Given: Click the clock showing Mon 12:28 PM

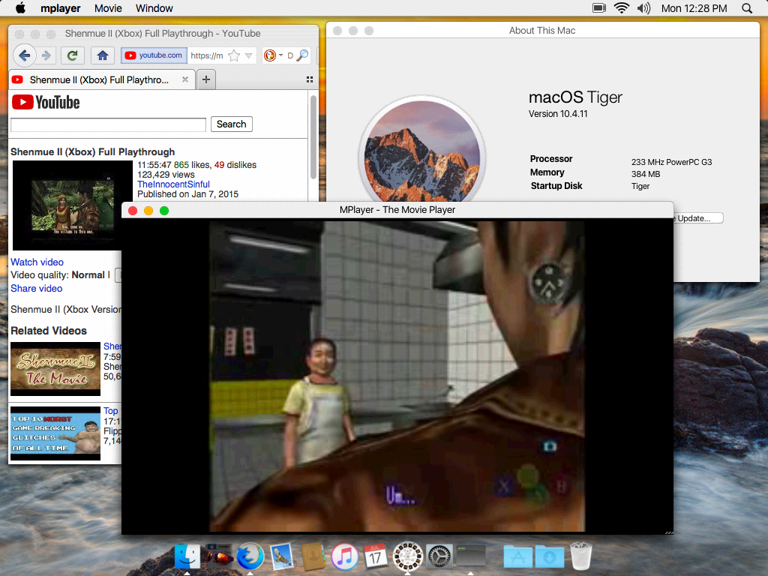Looking at the screenshot, I should tap(694, 8).
